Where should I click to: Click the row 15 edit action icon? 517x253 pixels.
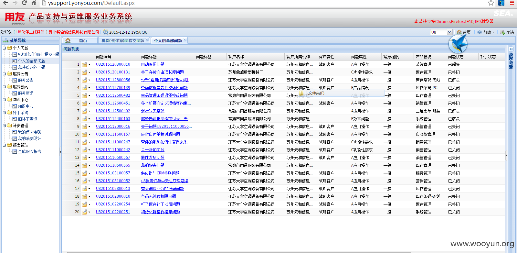(84, 173)
